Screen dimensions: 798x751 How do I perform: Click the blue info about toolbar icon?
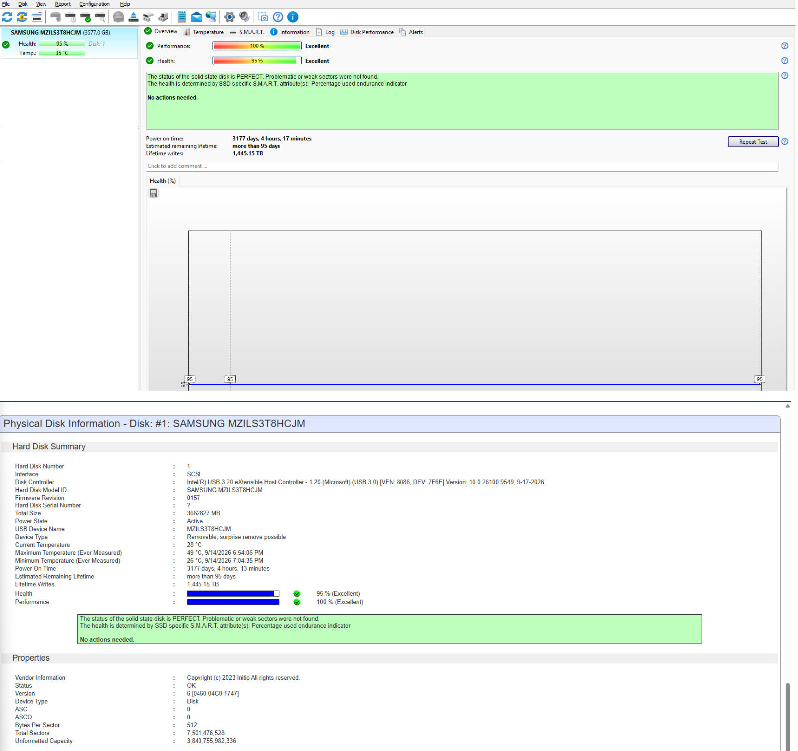click(293, 17)
